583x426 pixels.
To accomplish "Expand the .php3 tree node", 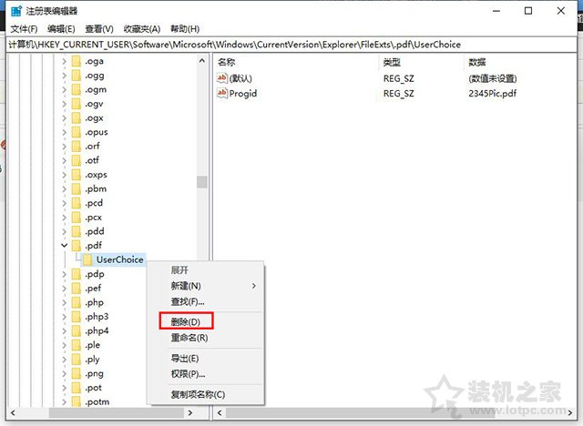I will pyautogui.click(x=65, y=317).
